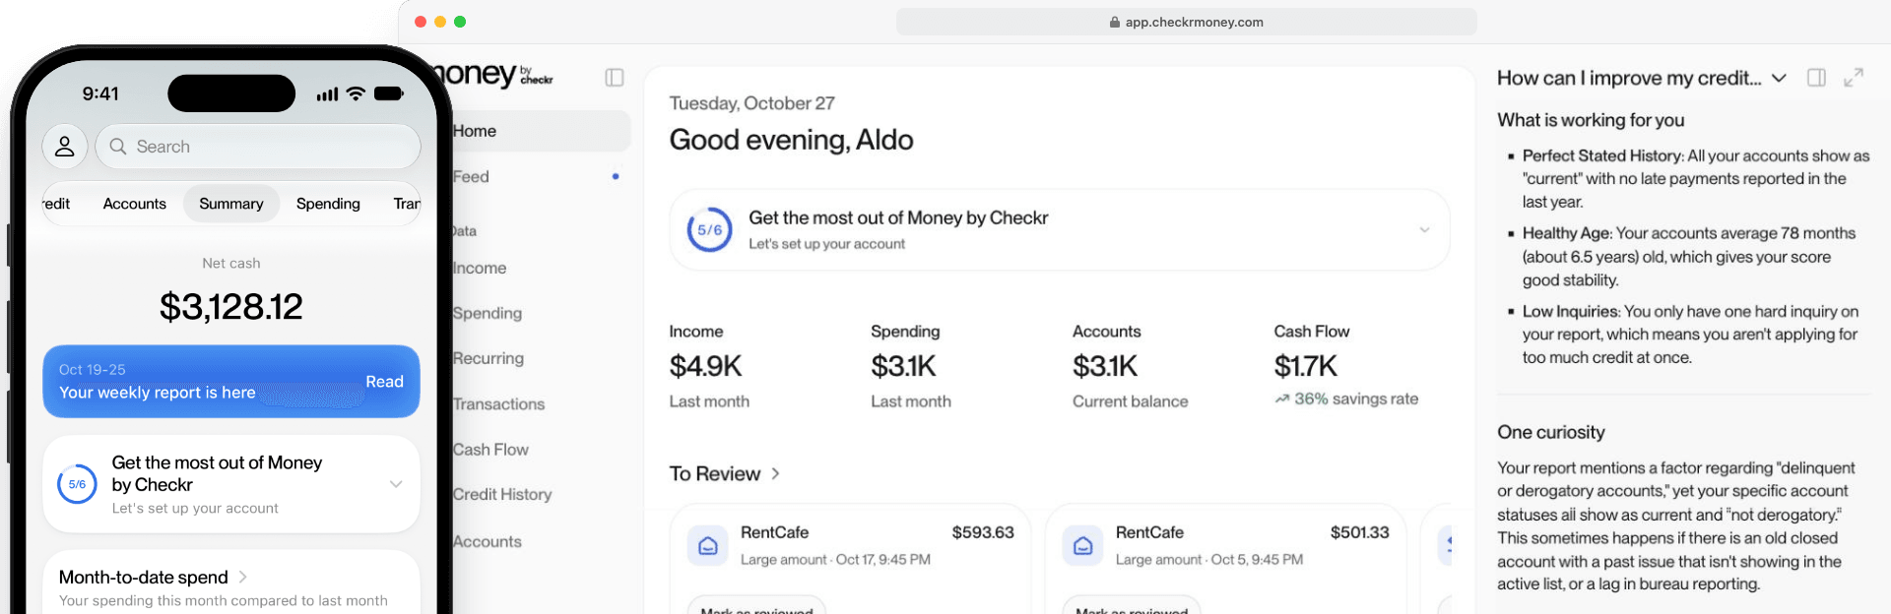Select the Summary tab on the phone
This screenshot has width=1891, height=614.
[231, 204]
